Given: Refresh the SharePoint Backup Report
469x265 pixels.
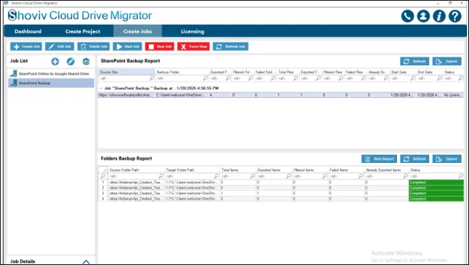Looking at the screenshot, I should [x=415, y=61].
